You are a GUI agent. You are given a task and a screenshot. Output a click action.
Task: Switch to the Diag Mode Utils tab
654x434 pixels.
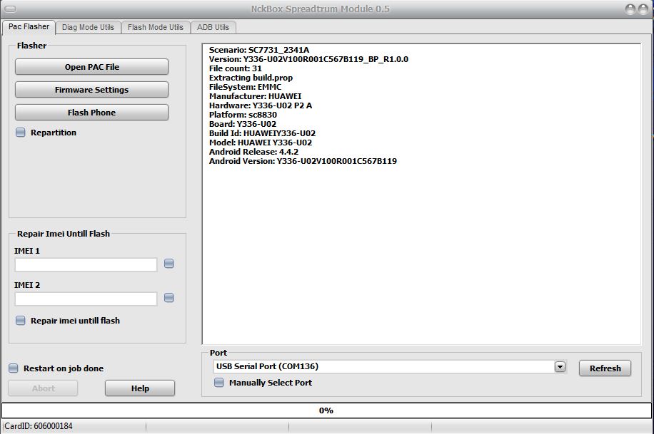pyautogui.click(x=88, y=27)
